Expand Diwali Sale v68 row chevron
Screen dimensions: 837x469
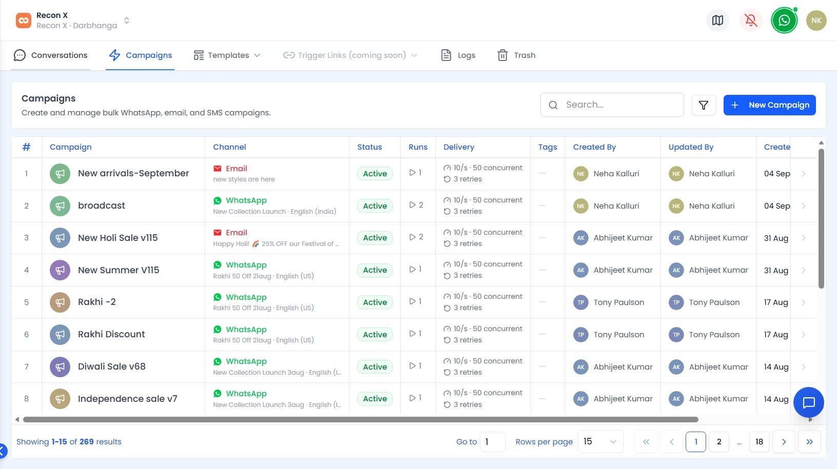804,367
